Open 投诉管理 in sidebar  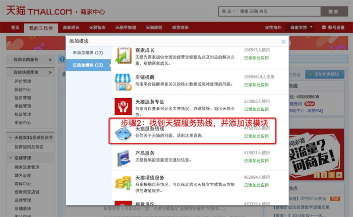pos(23,114)
